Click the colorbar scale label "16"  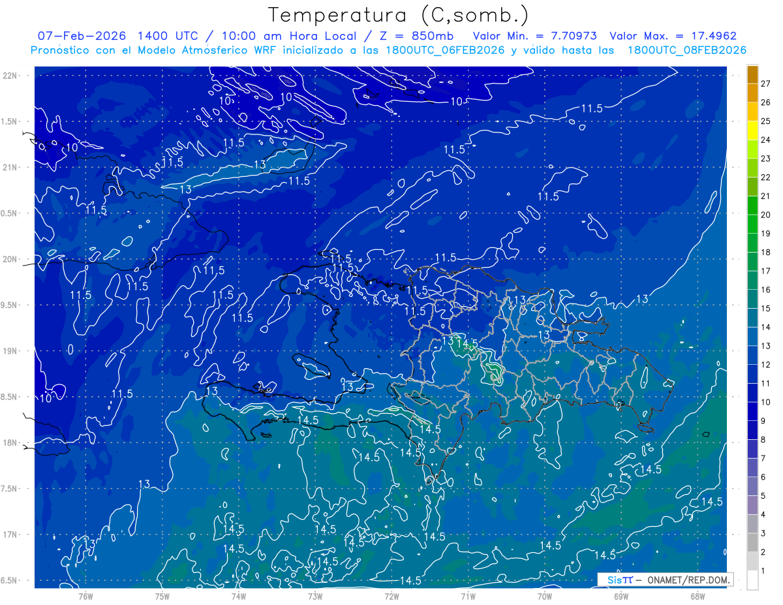pyautogui.click(x=766, y=290)
